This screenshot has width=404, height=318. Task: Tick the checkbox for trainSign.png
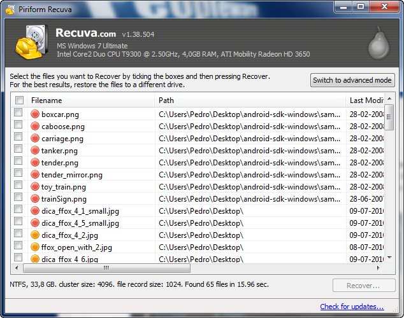(x=18, y=197)
